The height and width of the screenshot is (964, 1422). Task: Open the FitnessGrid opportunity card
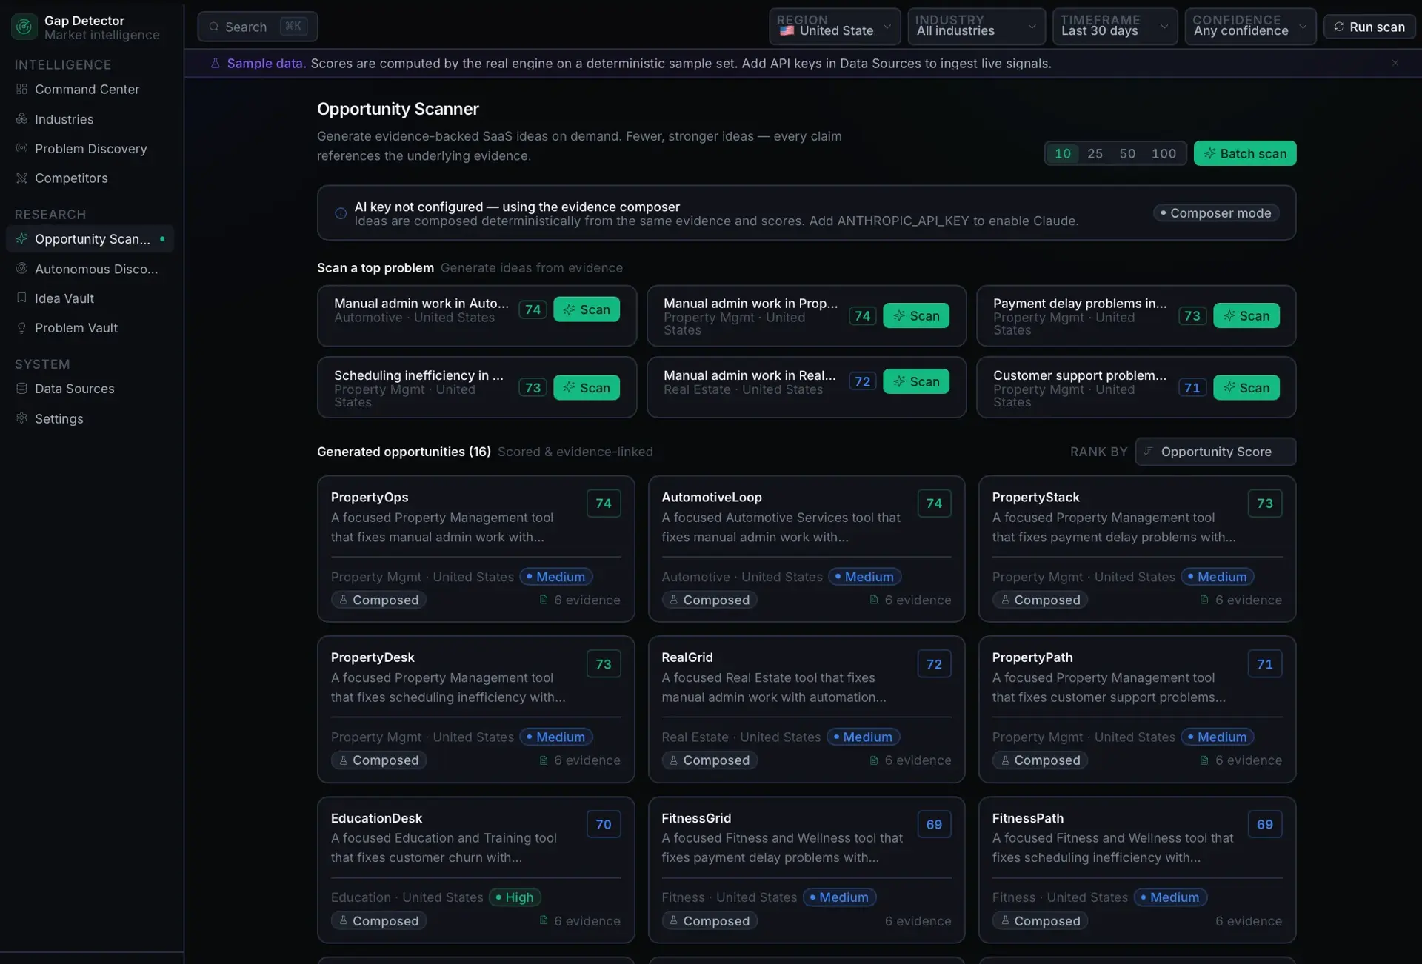coord(806,869)
